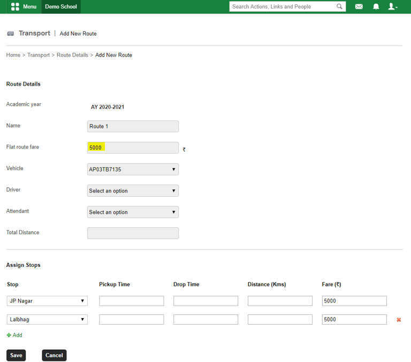
Task: Focus the Flat route fare field
Action: (133, 148)
